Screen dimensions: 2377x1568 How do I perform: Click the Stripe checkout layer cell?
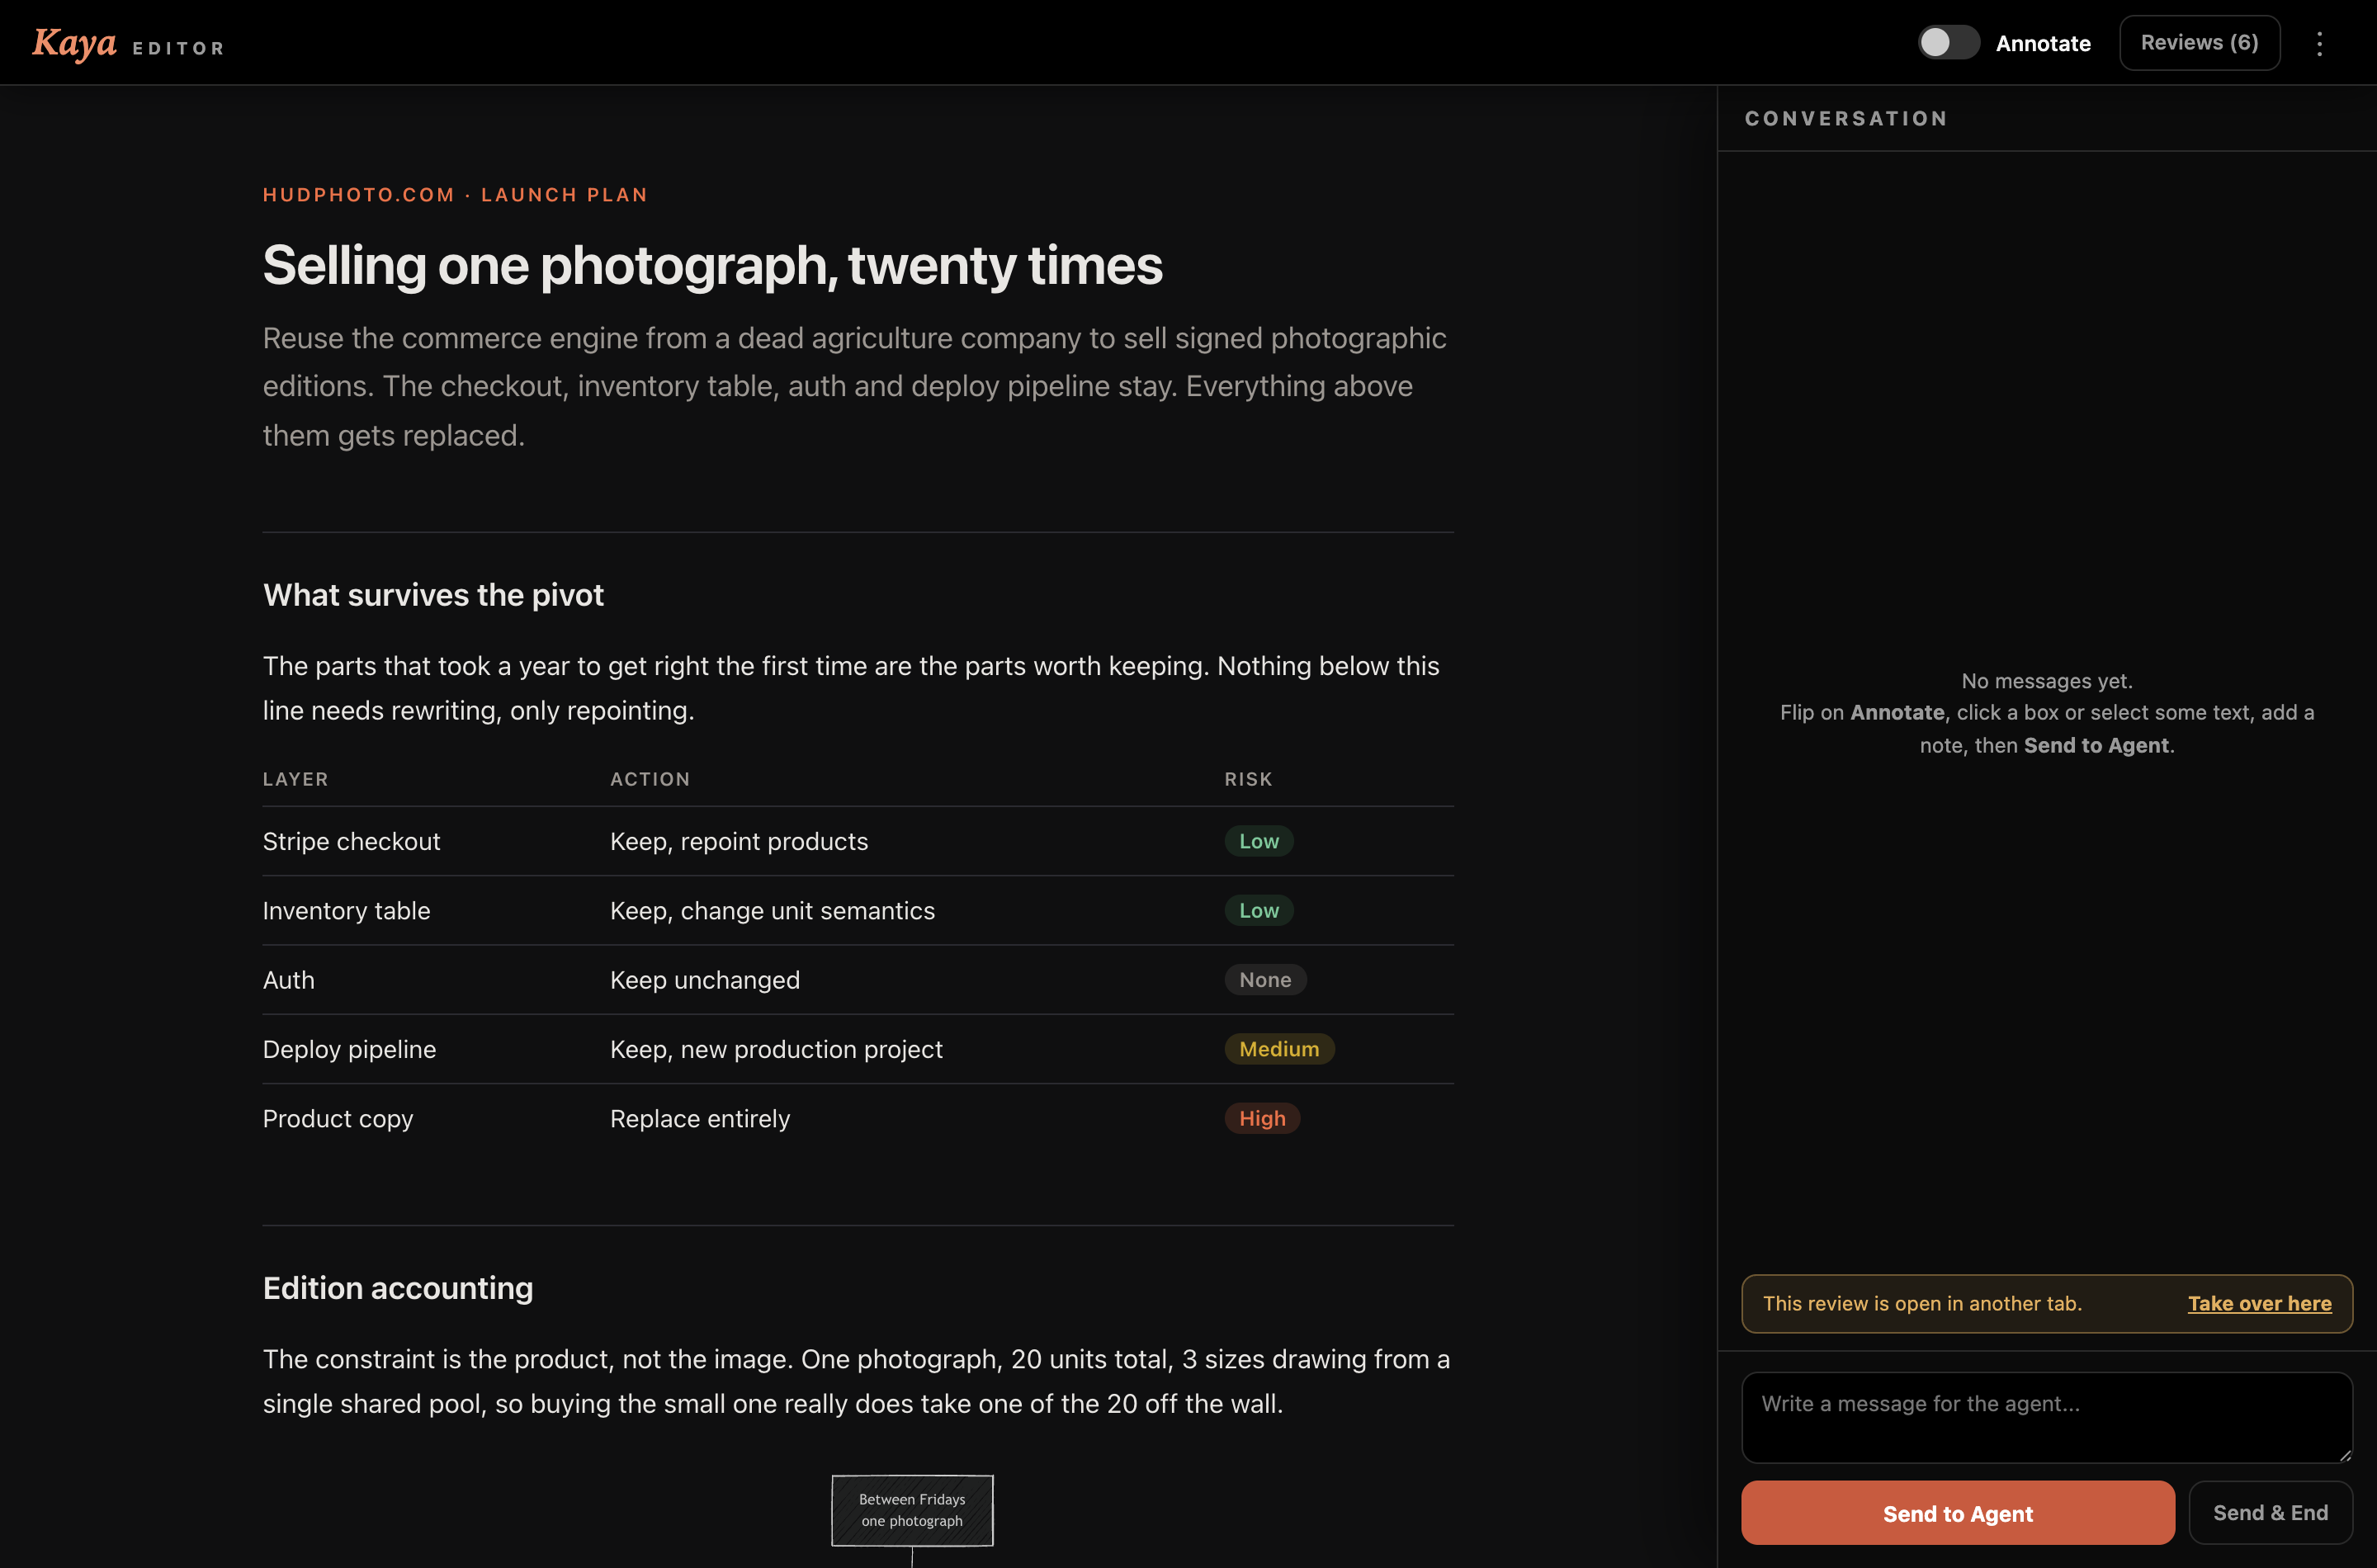(x=351, y=841)
